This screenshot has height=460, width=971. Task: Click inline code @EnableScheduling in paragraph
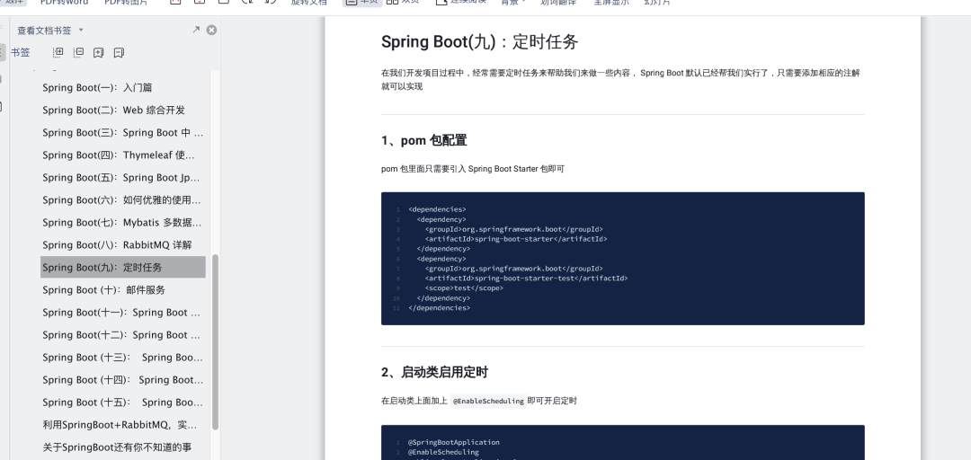point(488,402)
